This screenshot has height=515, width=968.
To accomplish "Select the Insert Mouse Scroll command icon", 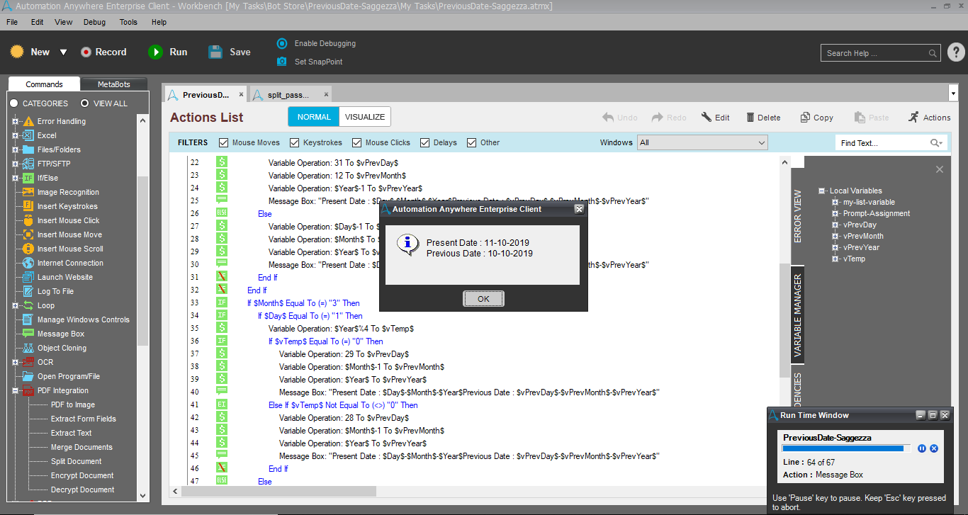I will click(x=28, y=249).
